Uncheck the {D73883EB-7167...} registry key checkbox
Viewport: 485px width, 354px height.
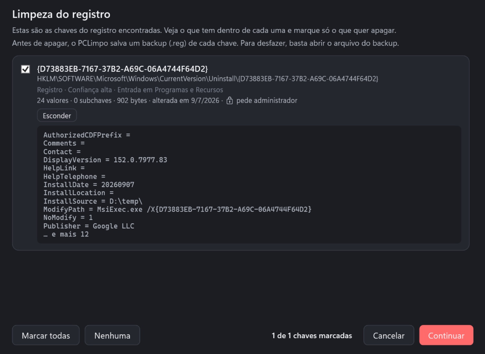26,69
